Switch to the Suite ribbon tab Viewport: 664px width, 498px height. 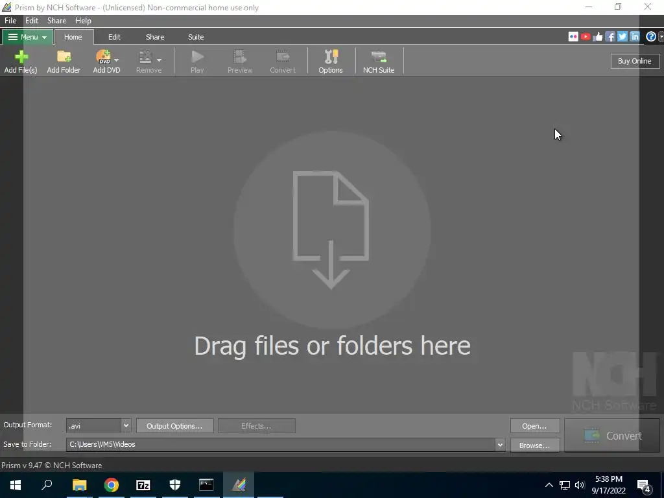196,37
